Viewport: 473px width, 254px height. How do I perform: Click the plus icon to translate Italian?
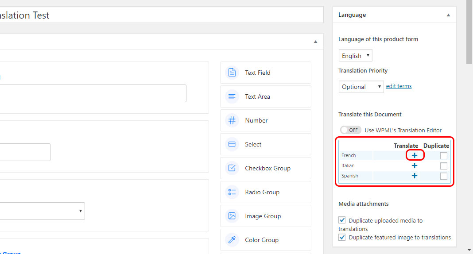coord(415,165)
